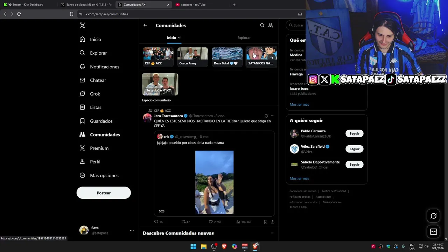Open Política de Privacidad link
448x252 pixels.
point(334,191)
